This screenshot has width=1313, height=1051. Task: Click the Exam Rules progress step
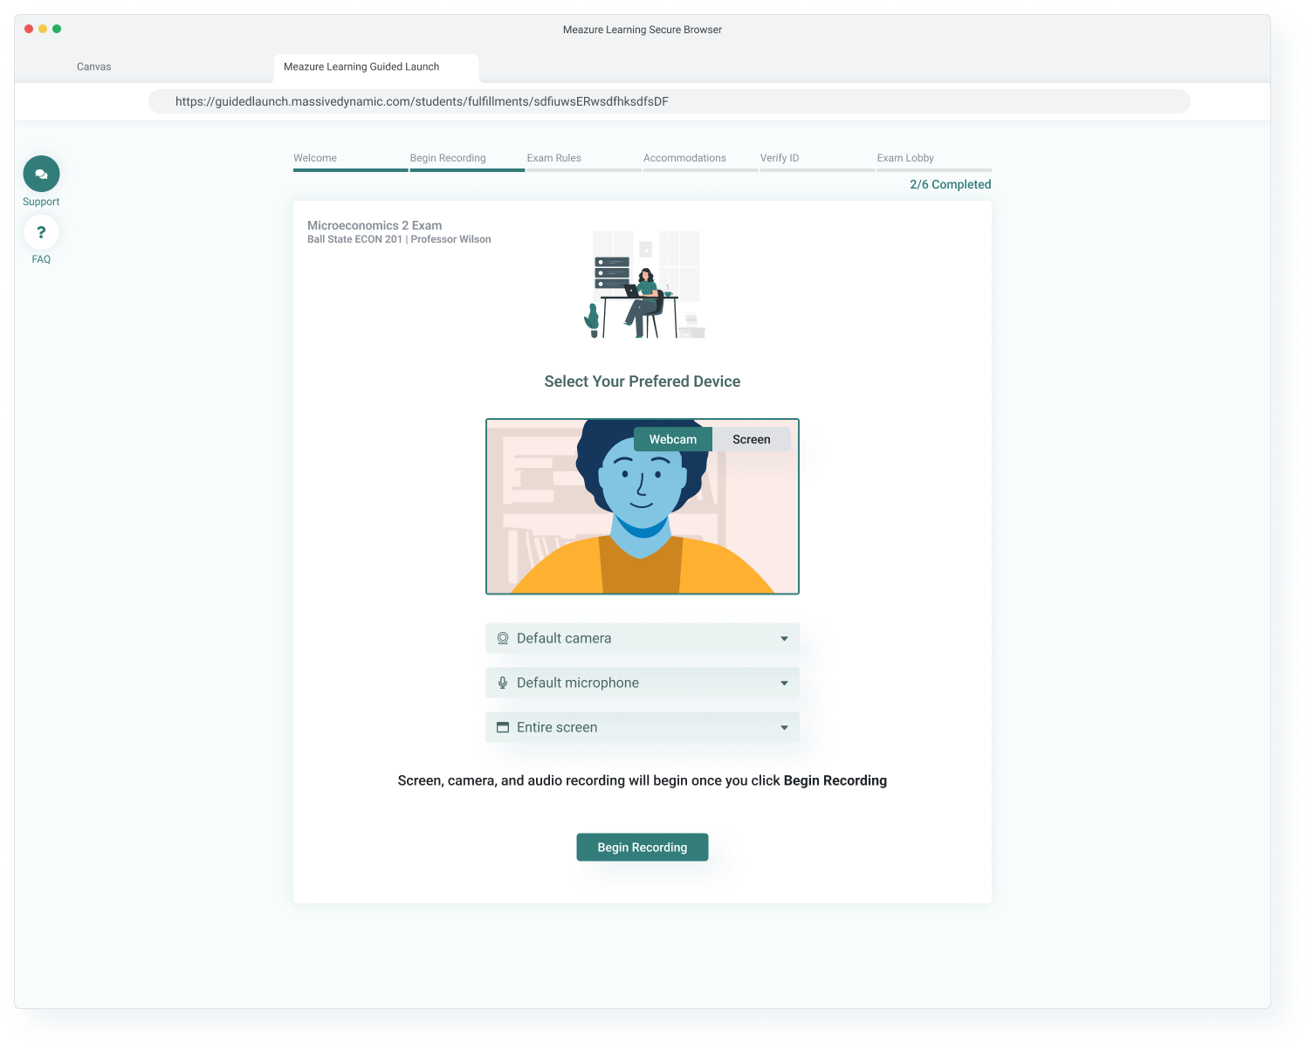point(553,158)
